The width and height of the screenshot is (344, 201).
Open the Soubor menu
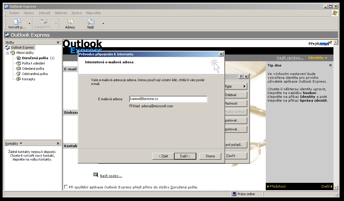pyautogui.click(x=14, y=13)
